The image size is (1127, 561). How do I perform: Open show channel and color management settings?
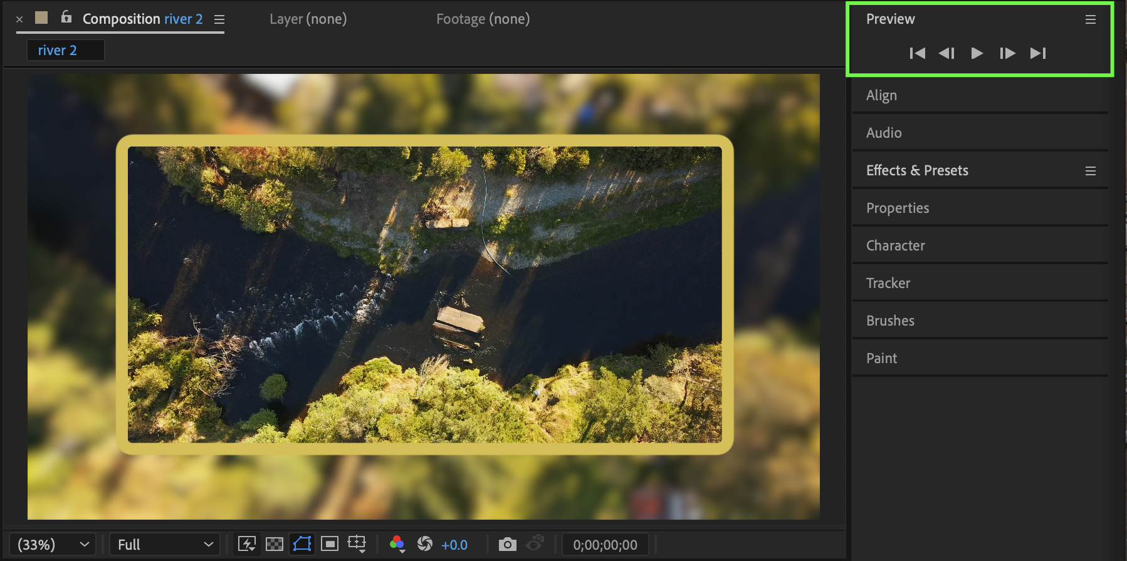tap(397, 544)
